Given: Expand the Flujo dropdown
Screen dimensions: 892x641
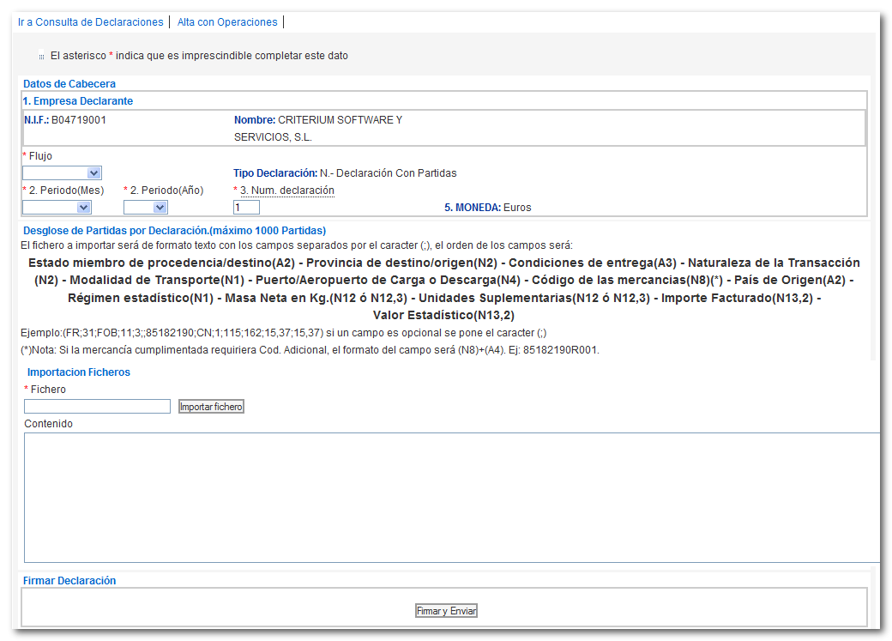Looking at the screenshot, I should pos(62,173).
